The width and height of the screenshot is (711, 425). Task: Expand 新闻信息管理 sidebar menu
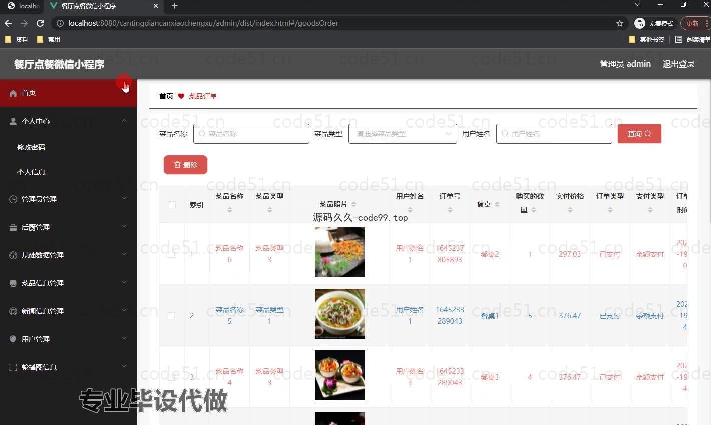pyautogui.click(x=69, y=311)
